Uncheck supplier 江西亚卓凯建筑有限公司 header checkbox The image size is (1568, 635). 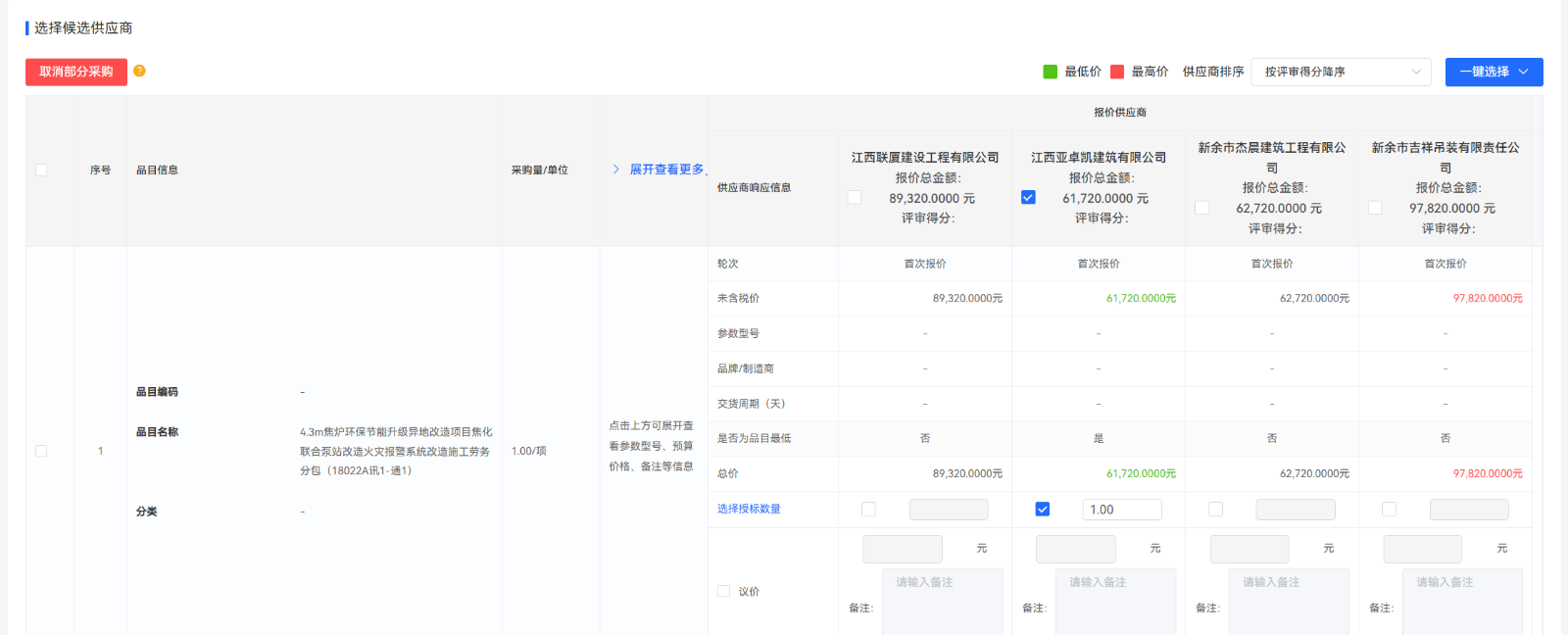(x=1028, y=197)
